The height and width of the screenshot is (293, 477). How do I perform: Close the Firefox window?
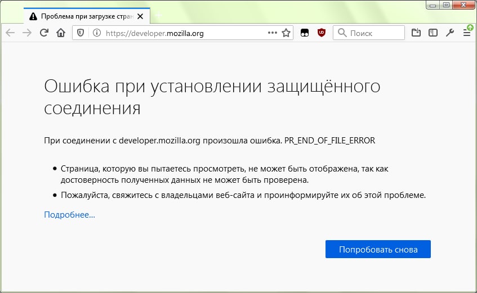(463, 5)
